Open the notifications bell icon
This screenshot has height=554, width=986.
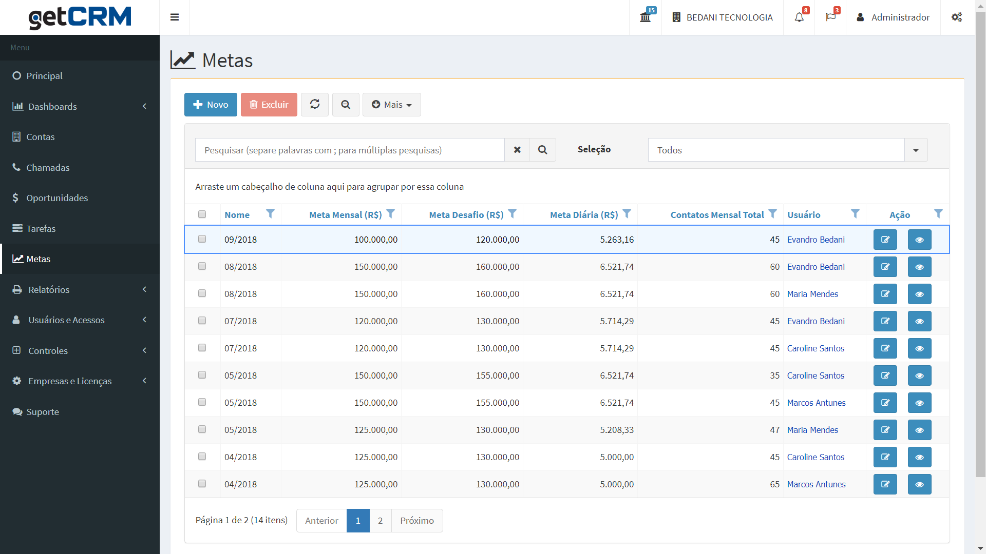point(799,17)
